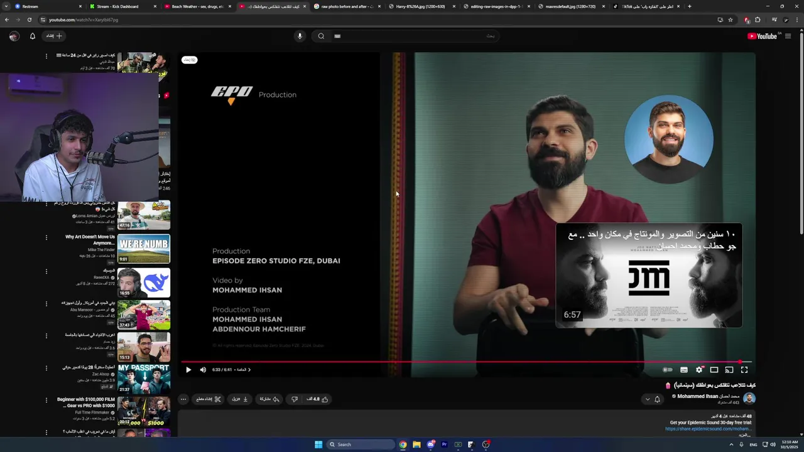804x452 pixels.
Task: Click the play button in video player
Action: tap(188, 370)
